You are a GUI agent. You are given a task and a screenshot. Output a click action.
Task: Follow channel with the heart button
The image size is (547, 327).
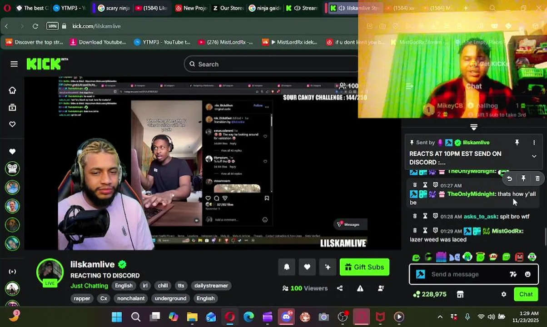click(x=307, y=267)
